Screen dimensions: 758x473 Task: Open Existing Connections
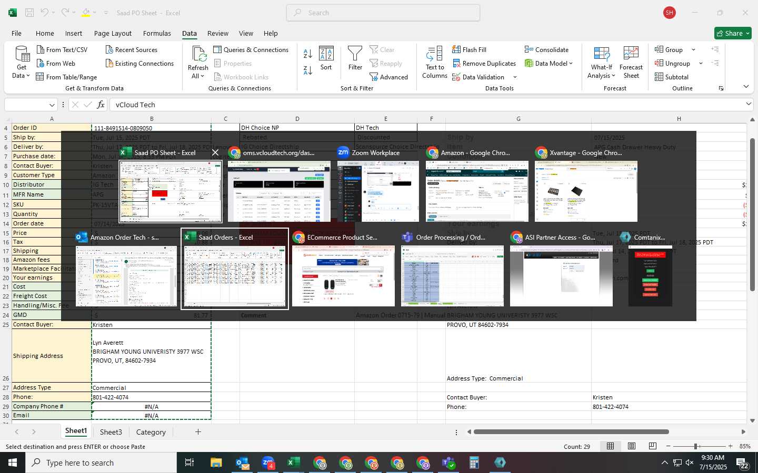139,64
